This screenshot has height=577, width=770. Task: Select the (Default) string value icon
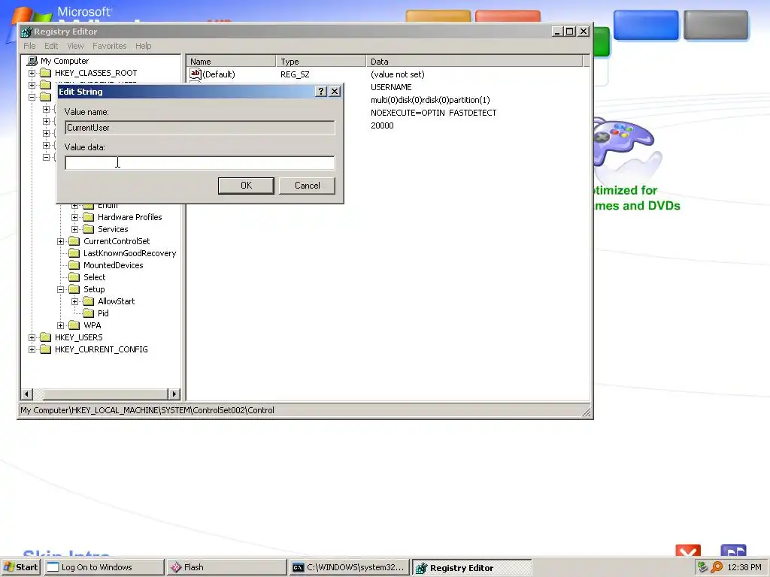[196, 74]
